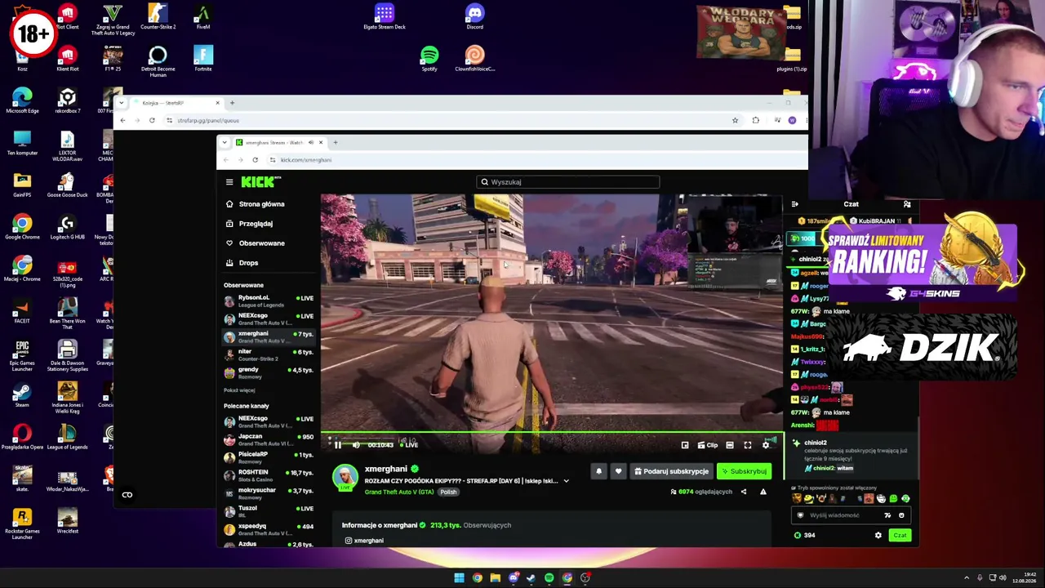Open Counter-Strike 2 desktop shortcut
Screen dimensions: 1045x588
tap(158, 17)
